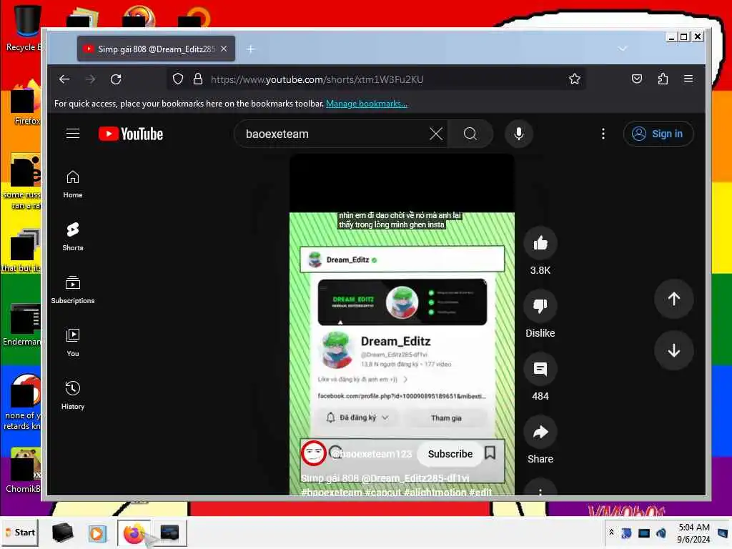Click the baoexeteam123 channel avatar
This screenshot has height=549, width=732.
coord(313,453)
